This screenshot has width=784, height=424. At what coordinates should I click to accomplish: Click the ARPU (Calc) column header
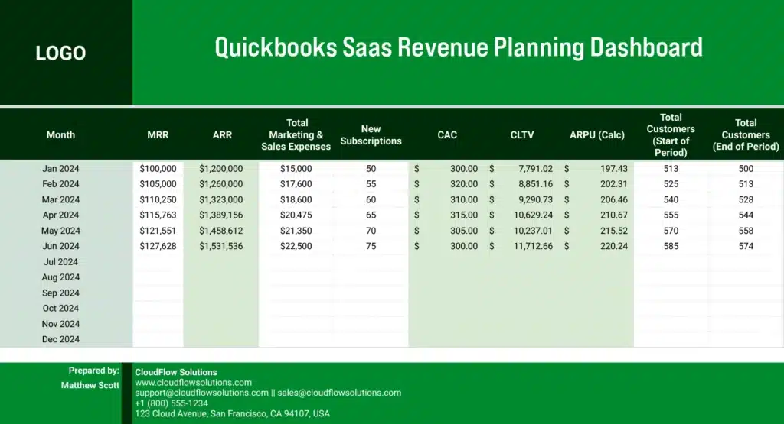[597, 134]
